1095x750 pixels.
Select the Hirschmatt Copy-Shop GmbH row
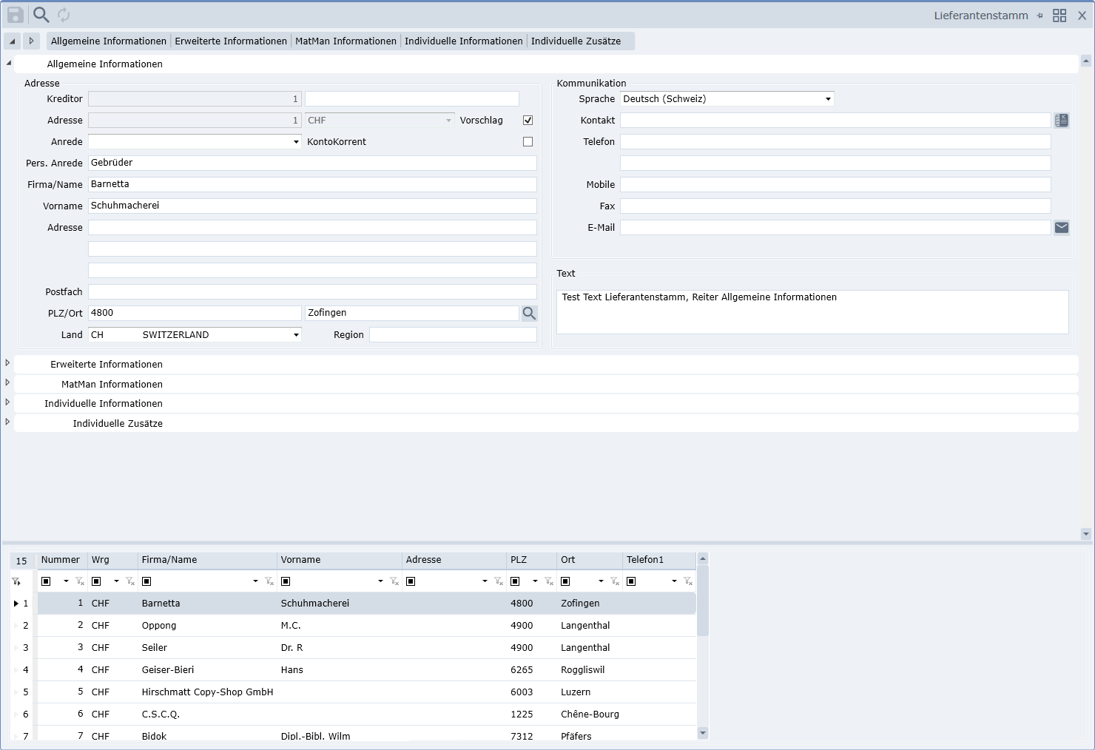207,692
